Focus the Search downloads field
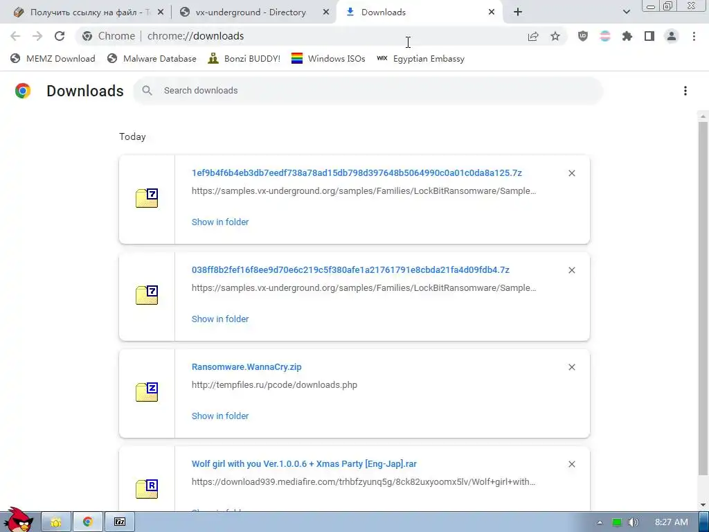 click(x=368, y=91)
